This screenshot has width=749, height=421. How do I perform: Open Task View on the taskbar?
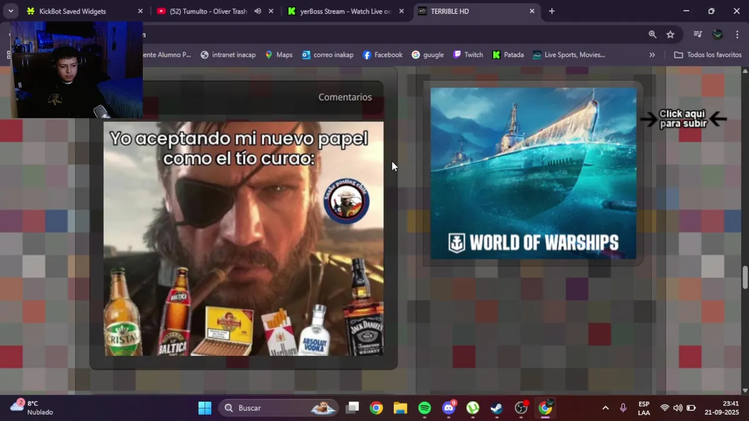(352, 408)
